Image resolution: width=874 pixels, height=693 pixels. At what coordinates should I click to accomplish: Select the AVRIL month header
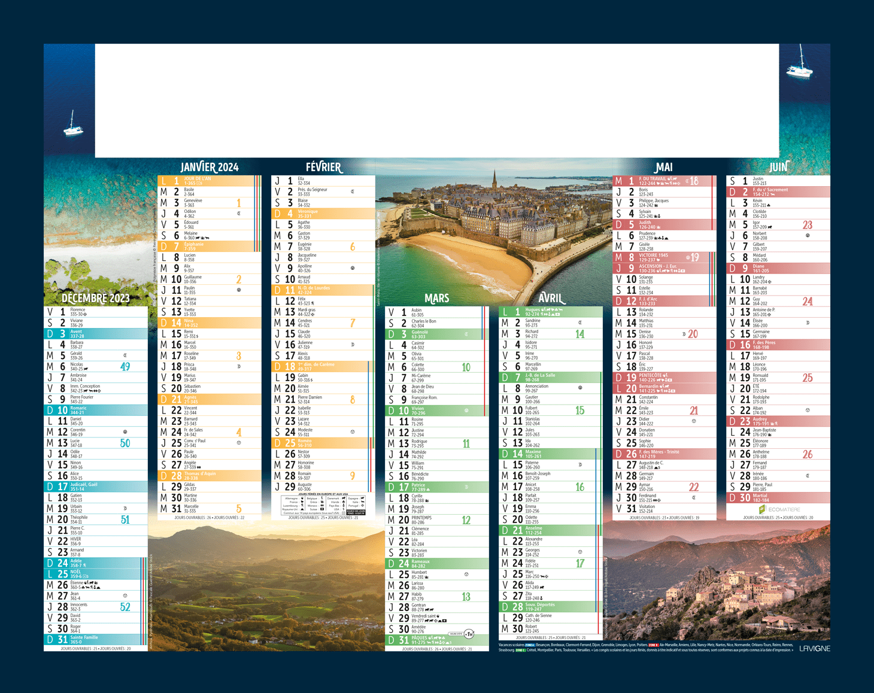point(550,298)
